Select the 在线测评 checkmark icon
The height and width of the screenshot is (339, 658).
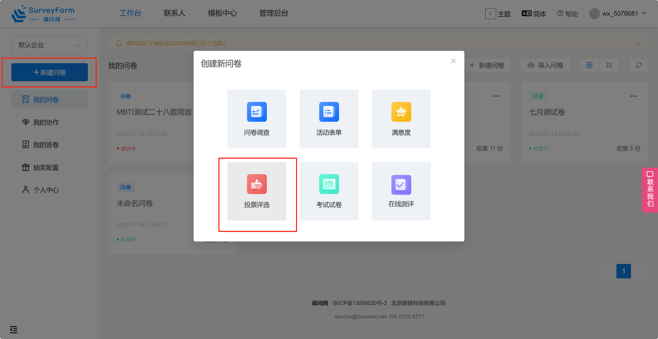(x=401, y=184)
